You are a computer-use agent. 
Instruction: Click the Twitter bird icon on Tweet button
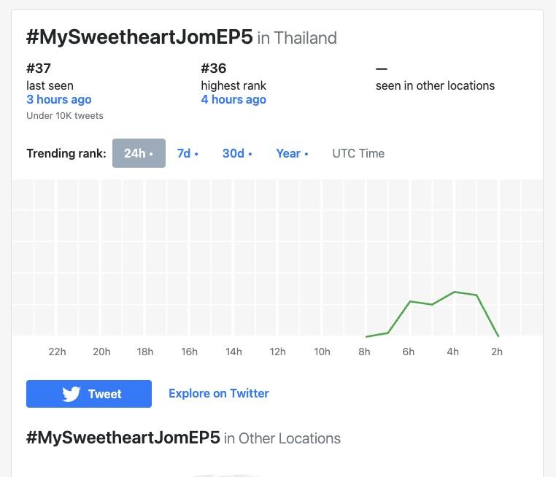pyautogui.click(x=72, y=394)
